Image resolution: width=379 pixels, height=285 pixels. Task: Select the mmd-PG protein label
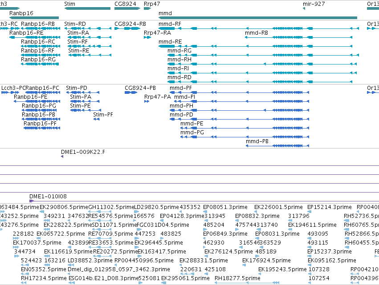[x=192, y=133]
